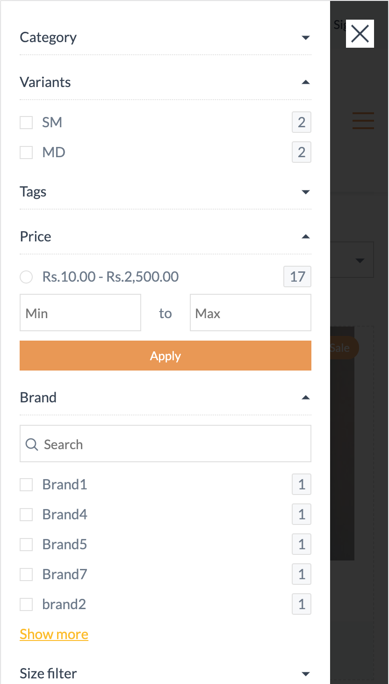Image resolution: width=389 pixels, height=684 pixels.
Task: Expand the Size filter section
Action: tap(306, 674)
